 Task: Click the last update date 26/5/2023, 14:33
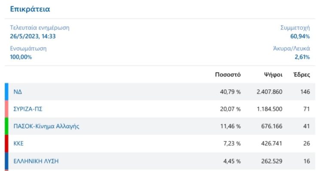pyautogui.click(x=33, y=36)
